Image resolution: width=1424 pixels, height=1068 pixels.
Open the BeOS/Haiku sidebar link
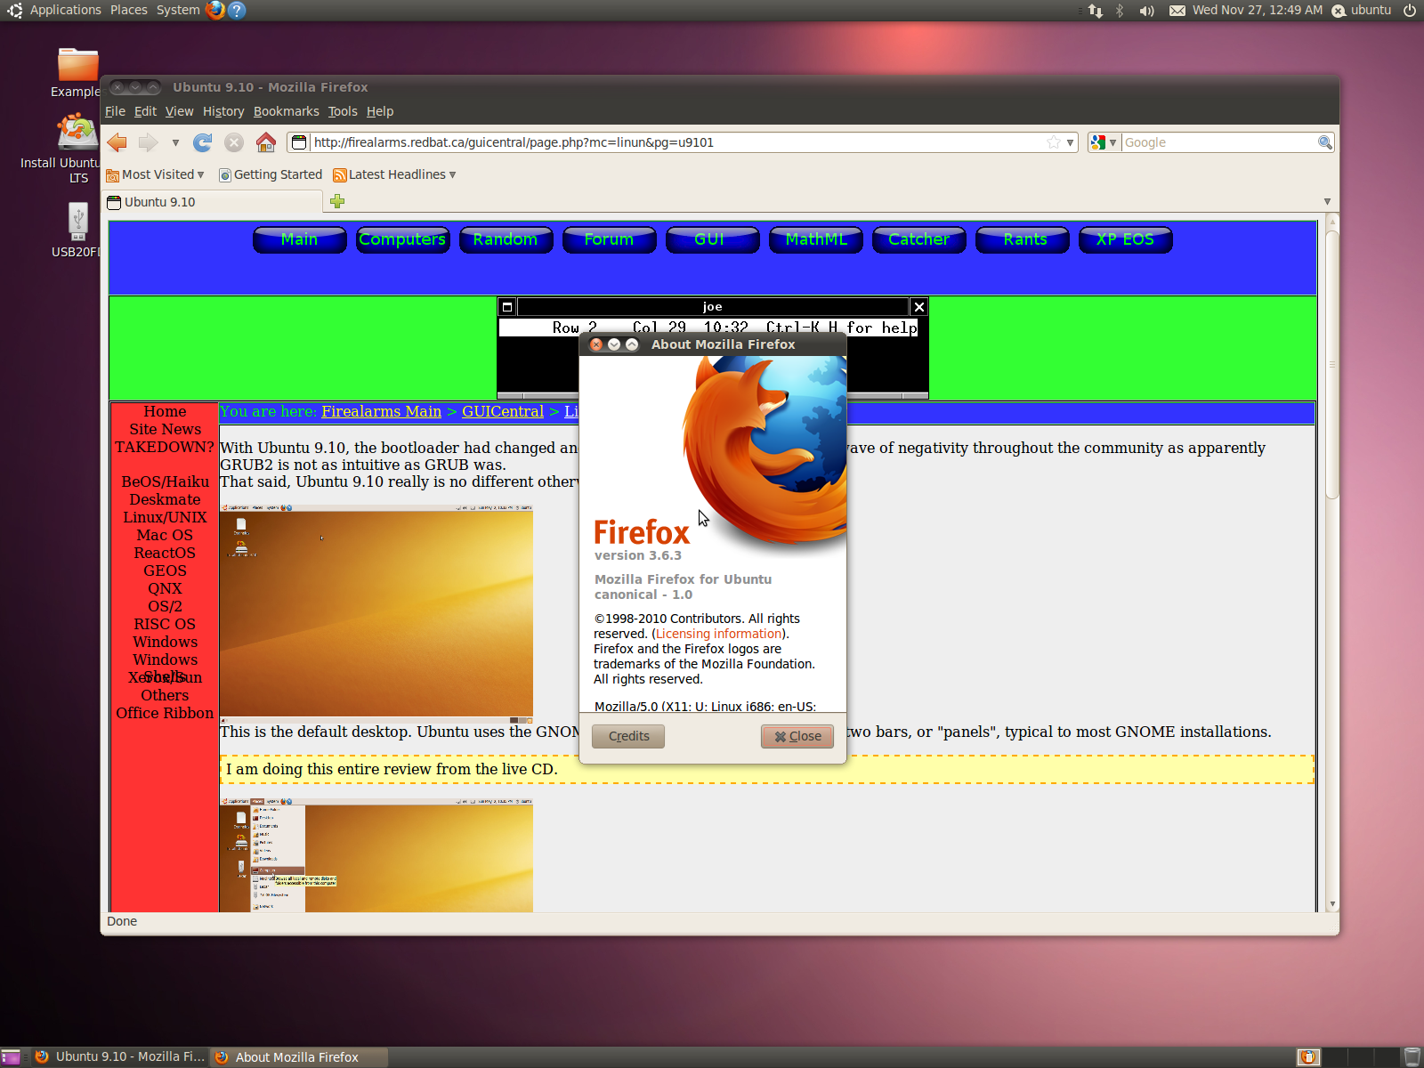(166, 481)
